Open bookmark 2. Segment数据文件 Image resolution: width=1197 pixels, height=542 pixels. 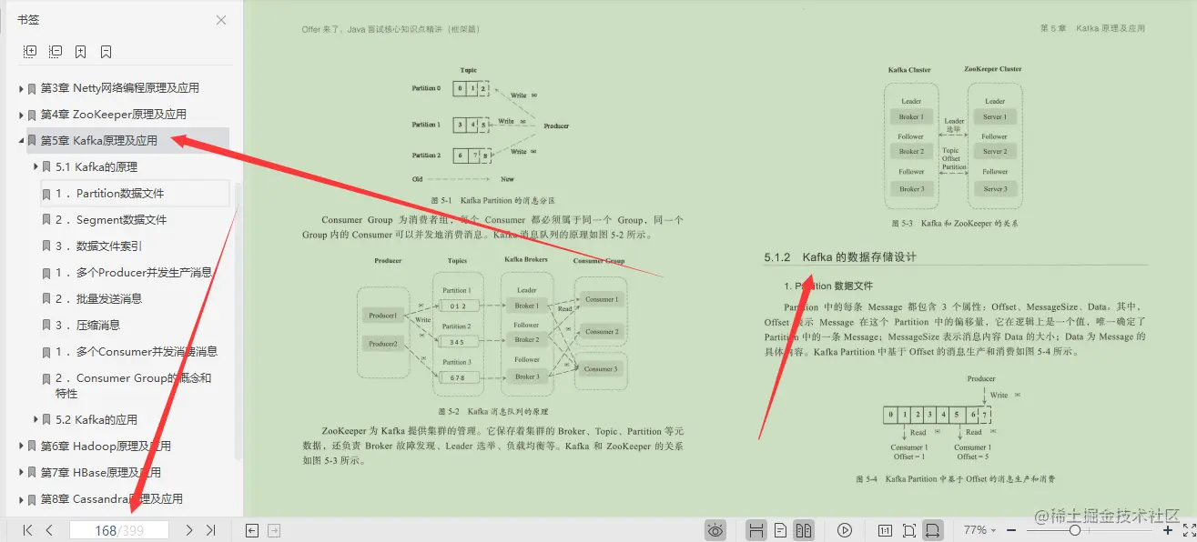(x=111, y=220)
